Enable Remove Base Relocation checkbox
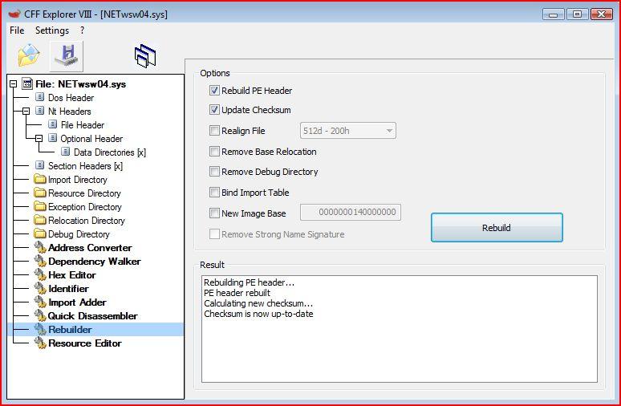 214,152
